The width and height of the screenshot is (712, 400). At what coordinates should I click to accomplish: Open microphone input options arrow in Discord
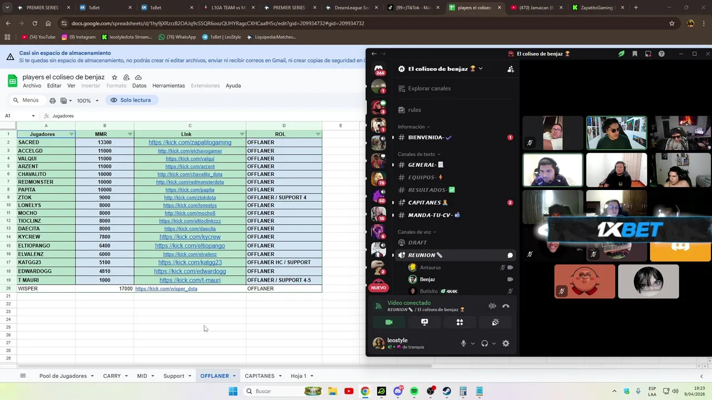click(x=473, y=343)
